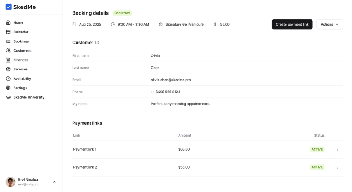Select Finances in the sidebar
This screenshot has width=352, height=192.
tap(21, 60)
